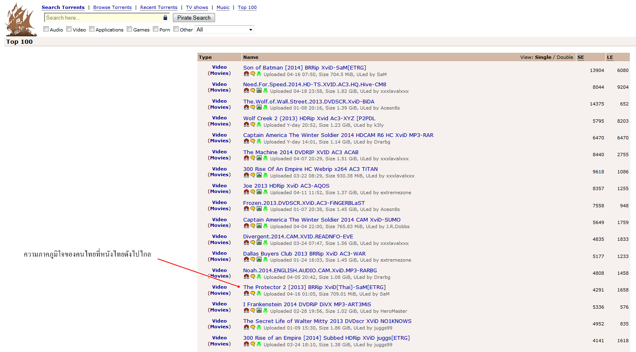Image resolution: width=636 pixels, height=352 pixels.
Task: Open Browse Torrents in top navigation
Action: pos(112,7)
